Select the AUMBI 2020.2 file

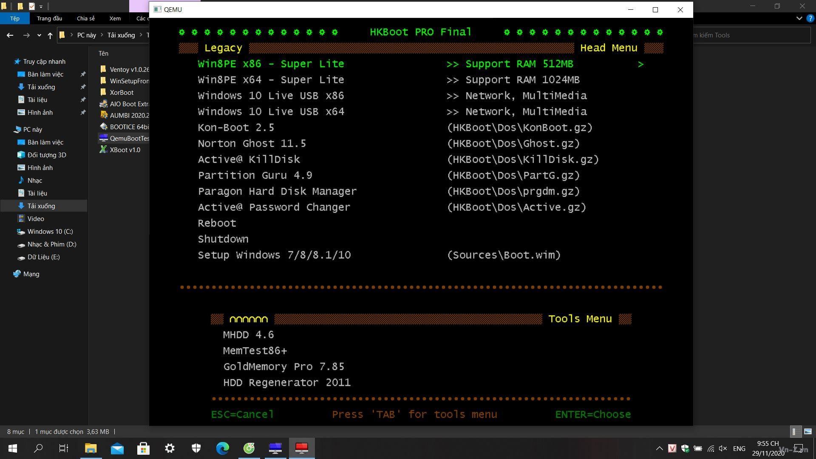tap(124, 115)
